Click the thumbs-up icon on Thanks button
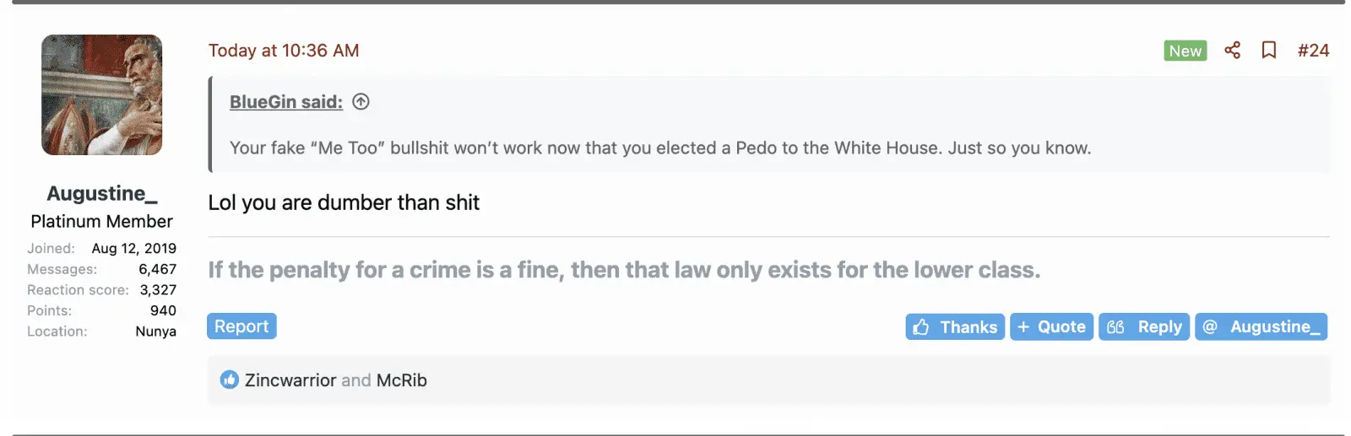Image resolution: width=1351 pixels, height=436 pixels. [x=921, y=327]
